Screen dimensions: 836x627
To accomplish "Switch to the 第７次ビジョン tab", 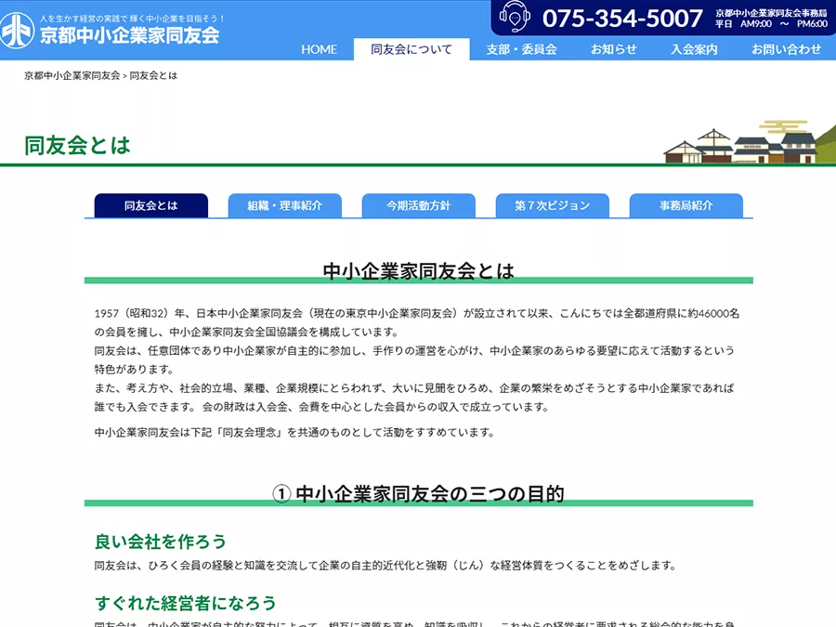I will 553,205.
